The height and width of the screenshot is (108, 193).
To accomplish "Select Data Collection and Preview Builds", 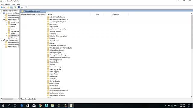I will pos(61,48).
